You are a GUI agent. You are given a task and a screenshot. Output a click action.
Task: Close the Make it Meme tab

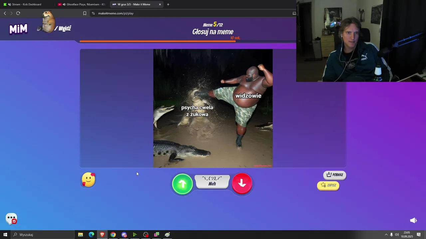(x=160, y=4)
